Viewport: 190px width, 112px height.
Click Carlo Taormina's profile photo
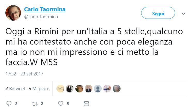(13, 13)
